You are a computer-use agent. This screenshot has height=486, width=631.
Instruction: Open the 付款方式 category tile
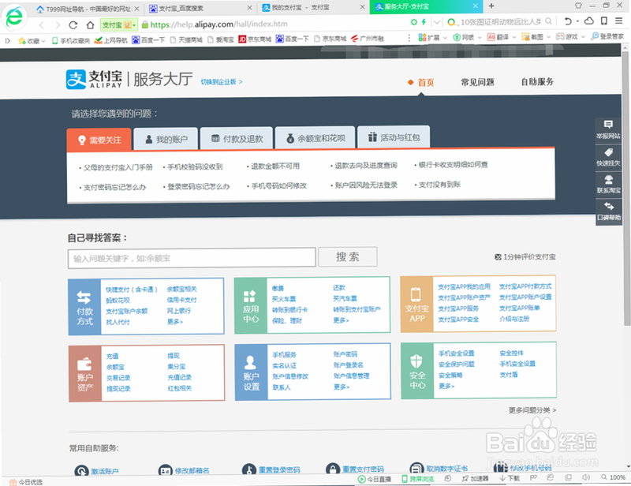click(84, 307)
